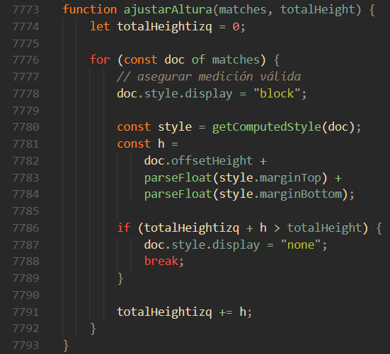Click 'const' on line 7780

pyautogui.click(x=134, y=127)
